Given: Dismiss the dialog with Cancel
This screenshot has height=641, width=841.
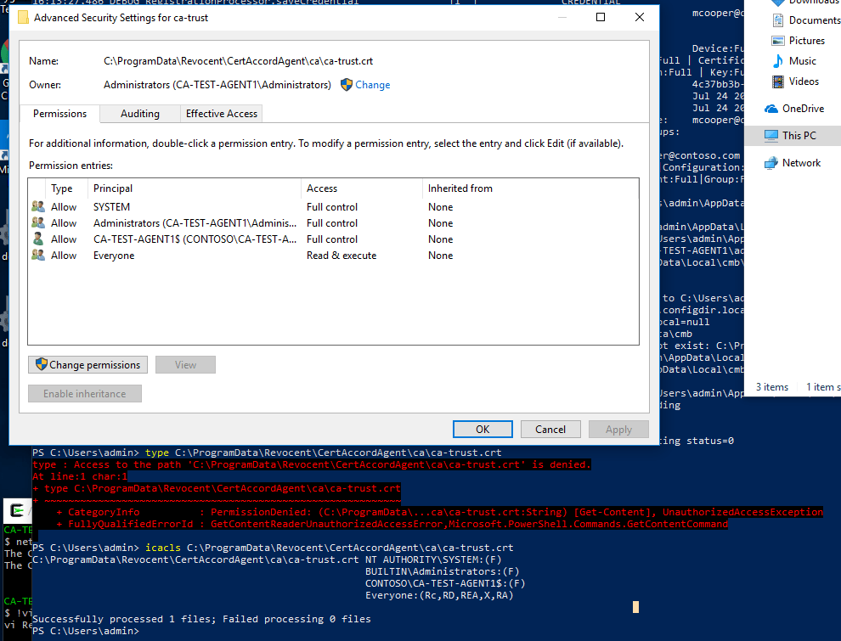Looking at the screenshot, I should click(550, 429).
